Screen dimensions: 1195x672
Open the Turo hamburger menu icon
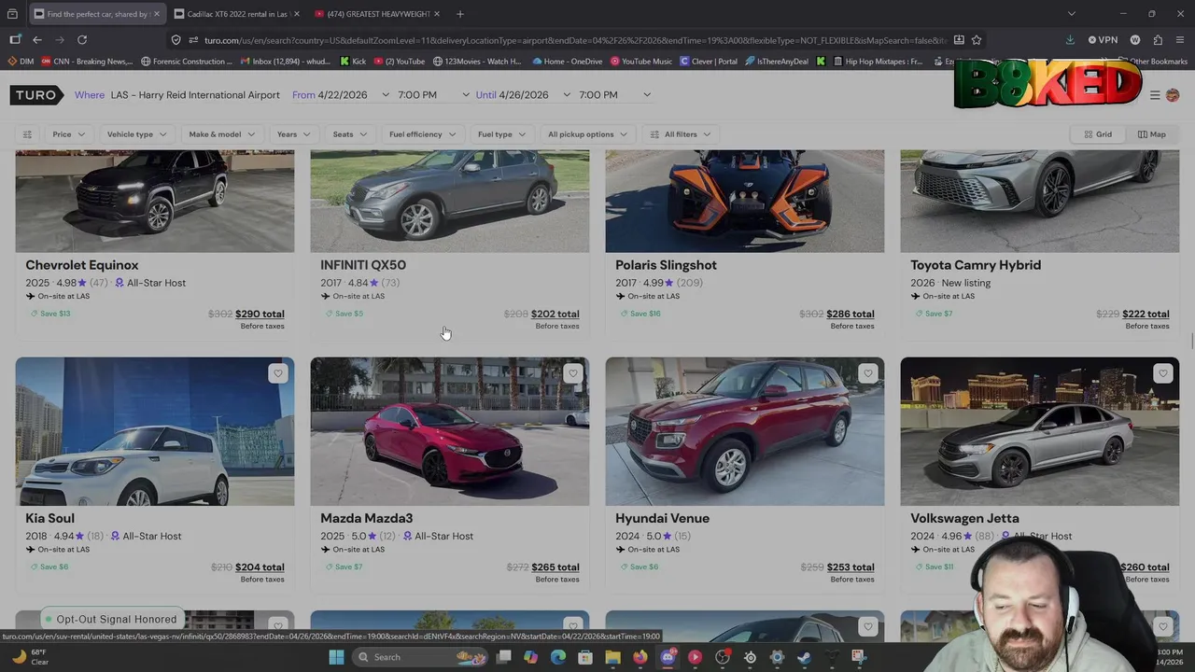coord(1155,95)
